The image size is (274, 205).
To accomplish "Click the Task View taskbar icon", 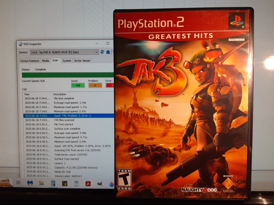I will (x=18, y=183).
